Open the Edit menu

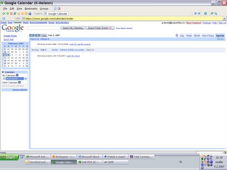(x=12, y=9)
